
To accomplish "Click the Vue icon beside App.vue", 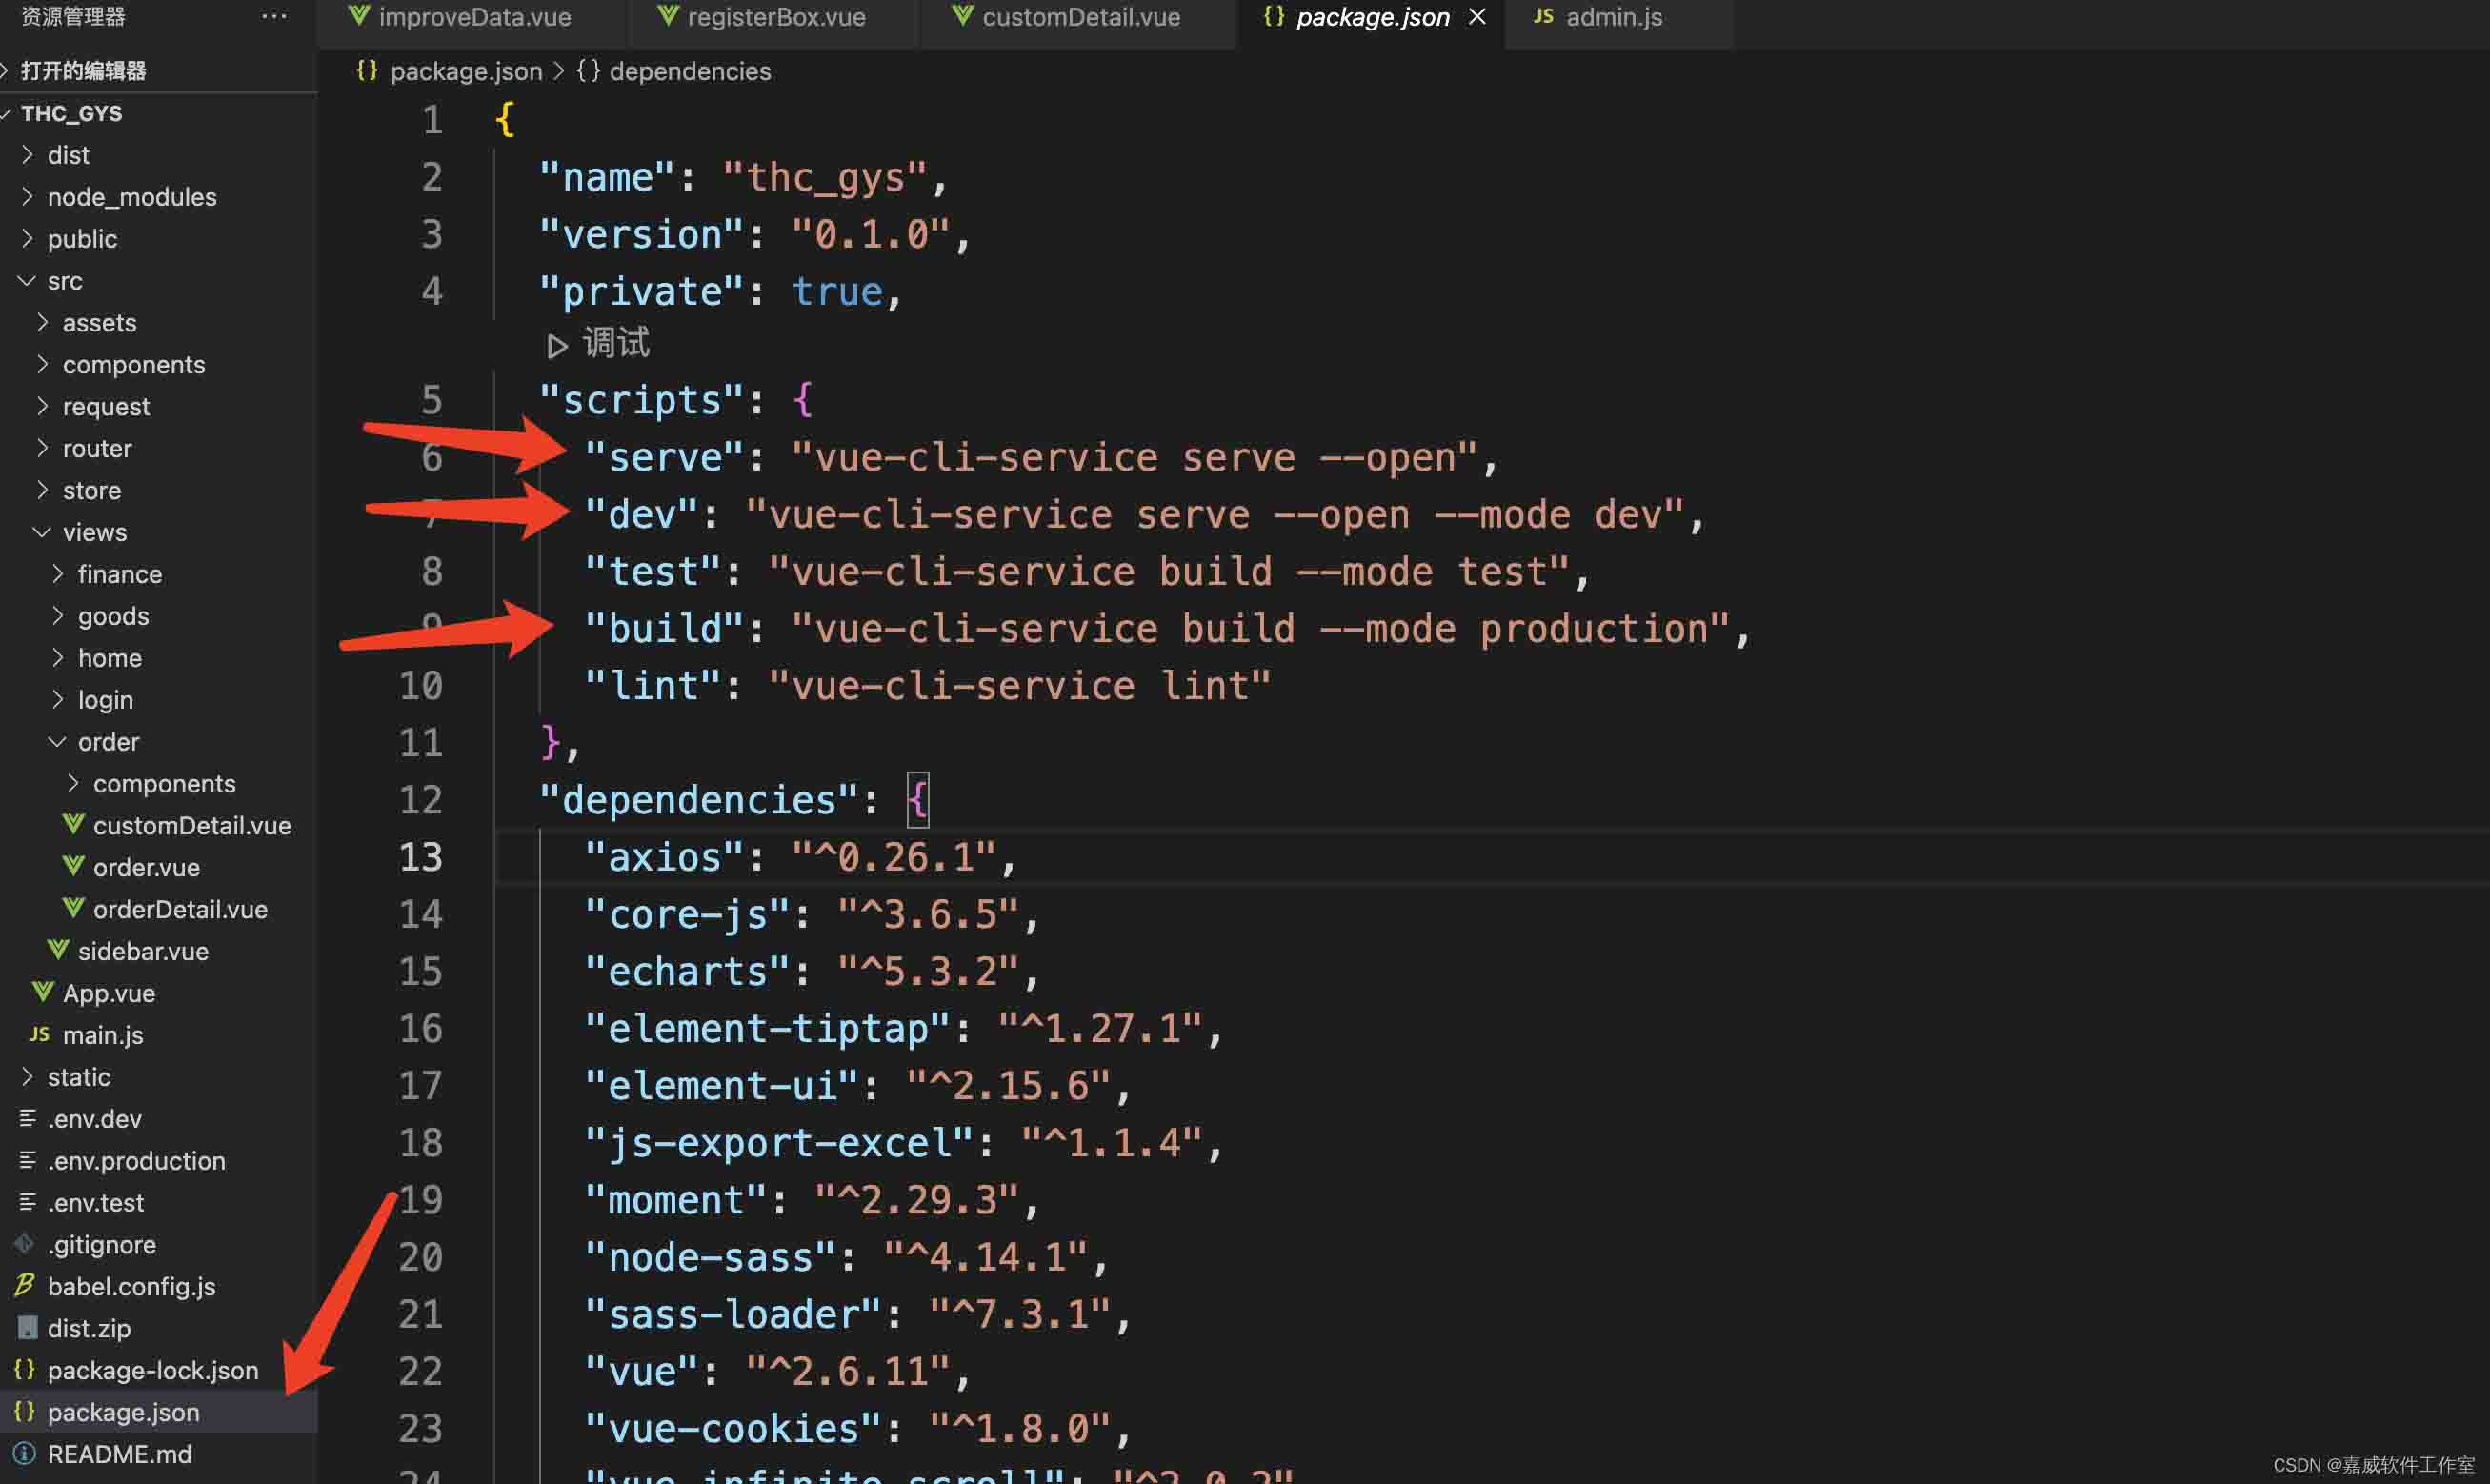I will (42, 992).
